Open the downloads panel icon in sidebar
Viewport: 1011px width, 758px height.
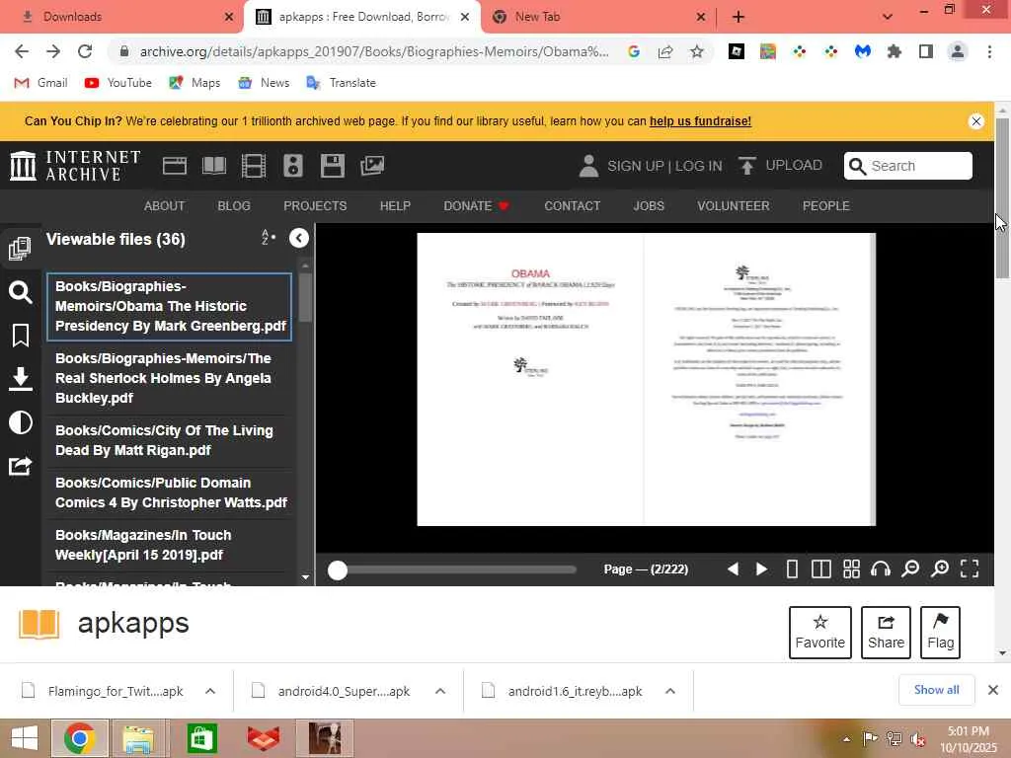click(20, 379)
